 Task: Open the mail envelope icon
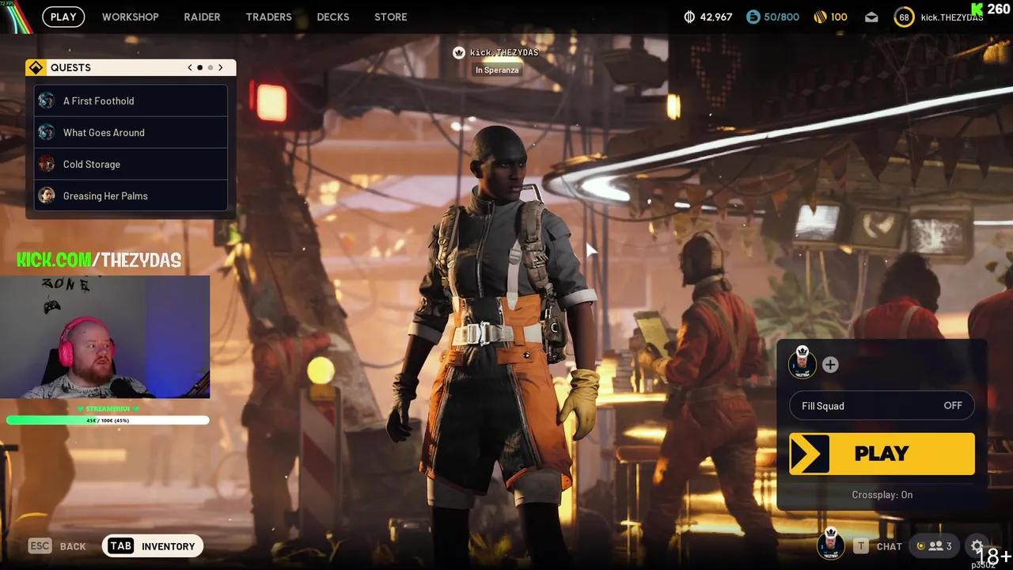[871, 17]
